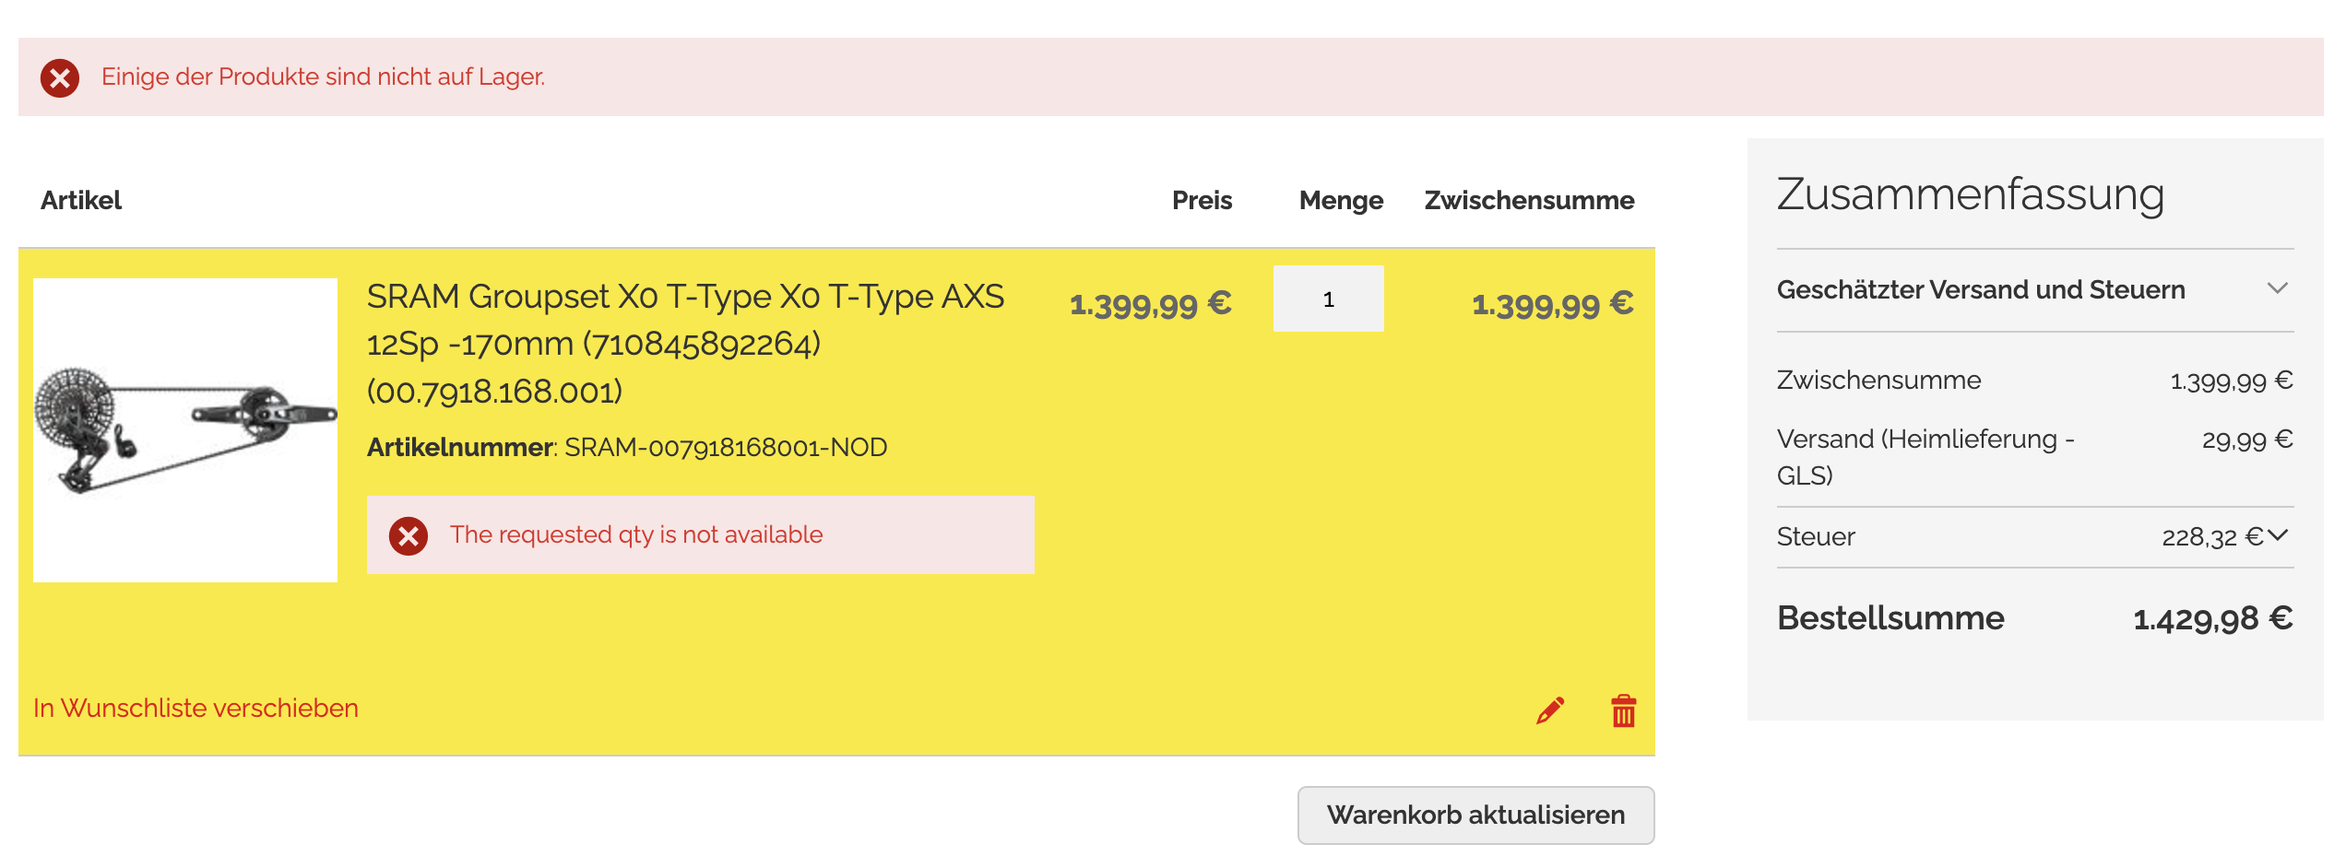The width and height of the screenshot is (2346, 868).
Task: Click the Zusammenfassung heading
Action: coord(1970,194)
